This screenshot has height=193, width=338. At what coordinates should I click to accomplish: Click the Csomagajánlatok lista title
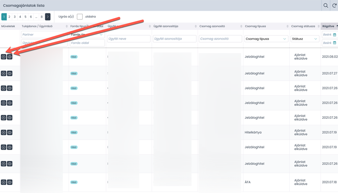24,6
